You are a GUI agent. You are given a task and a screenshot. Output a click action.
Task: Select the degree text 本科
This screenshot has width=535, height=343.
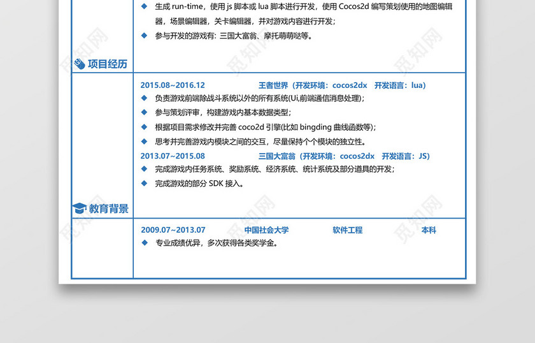point(429,230)
